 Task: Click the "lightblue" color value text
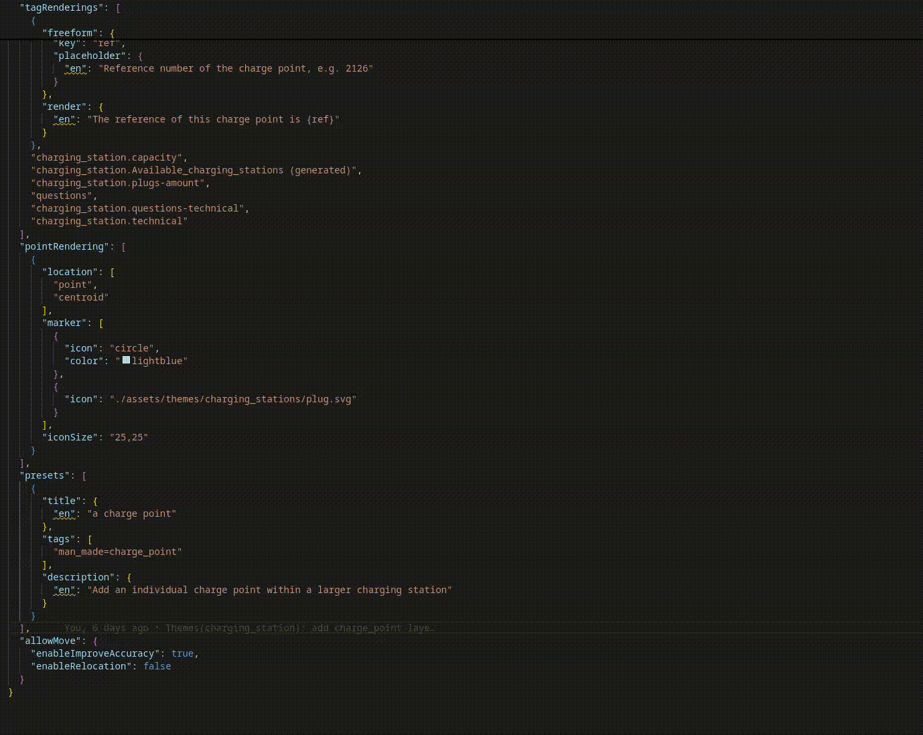click(157, 361)
